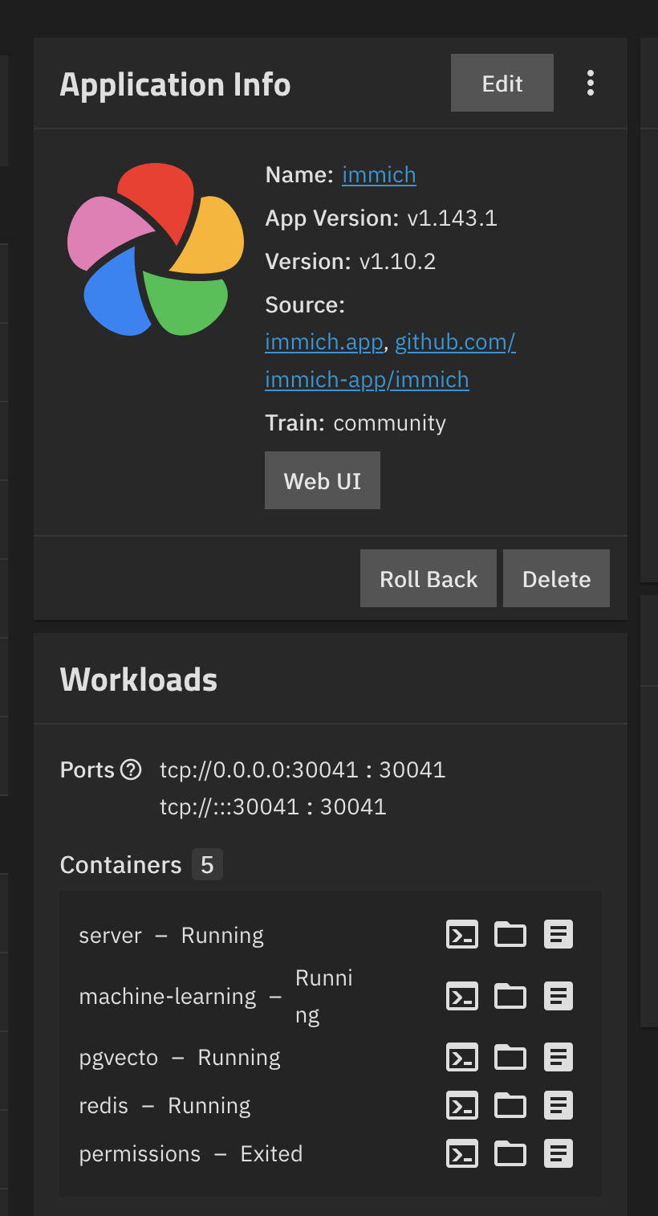
Task: Click the Ports help question-mark icon
Action: pos(131,769)
